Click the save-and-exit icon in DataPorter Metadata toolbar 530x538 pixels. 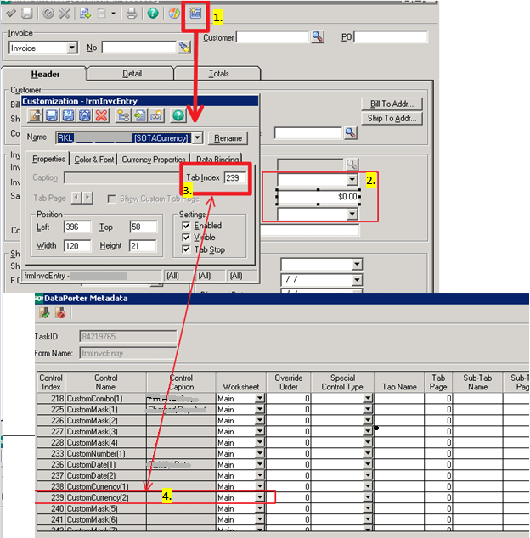coord(44,314)
